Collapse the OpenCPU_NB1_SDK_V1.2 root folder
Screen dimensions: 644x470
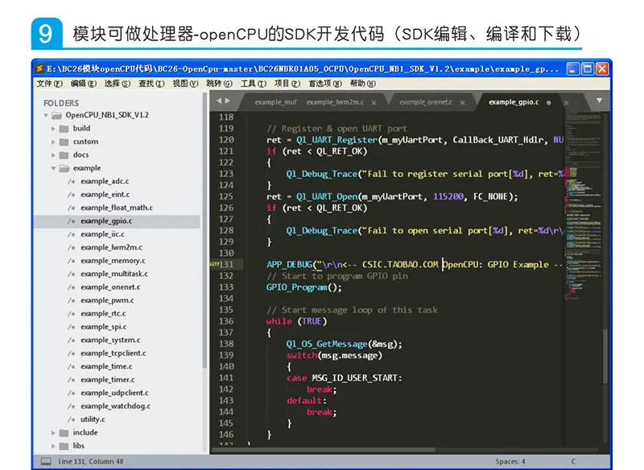pyautogui.click(x=46, y=115)
